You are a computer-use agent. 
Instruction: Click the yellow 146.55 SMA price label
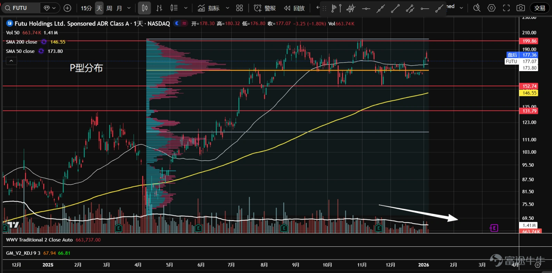click(529, 93)
